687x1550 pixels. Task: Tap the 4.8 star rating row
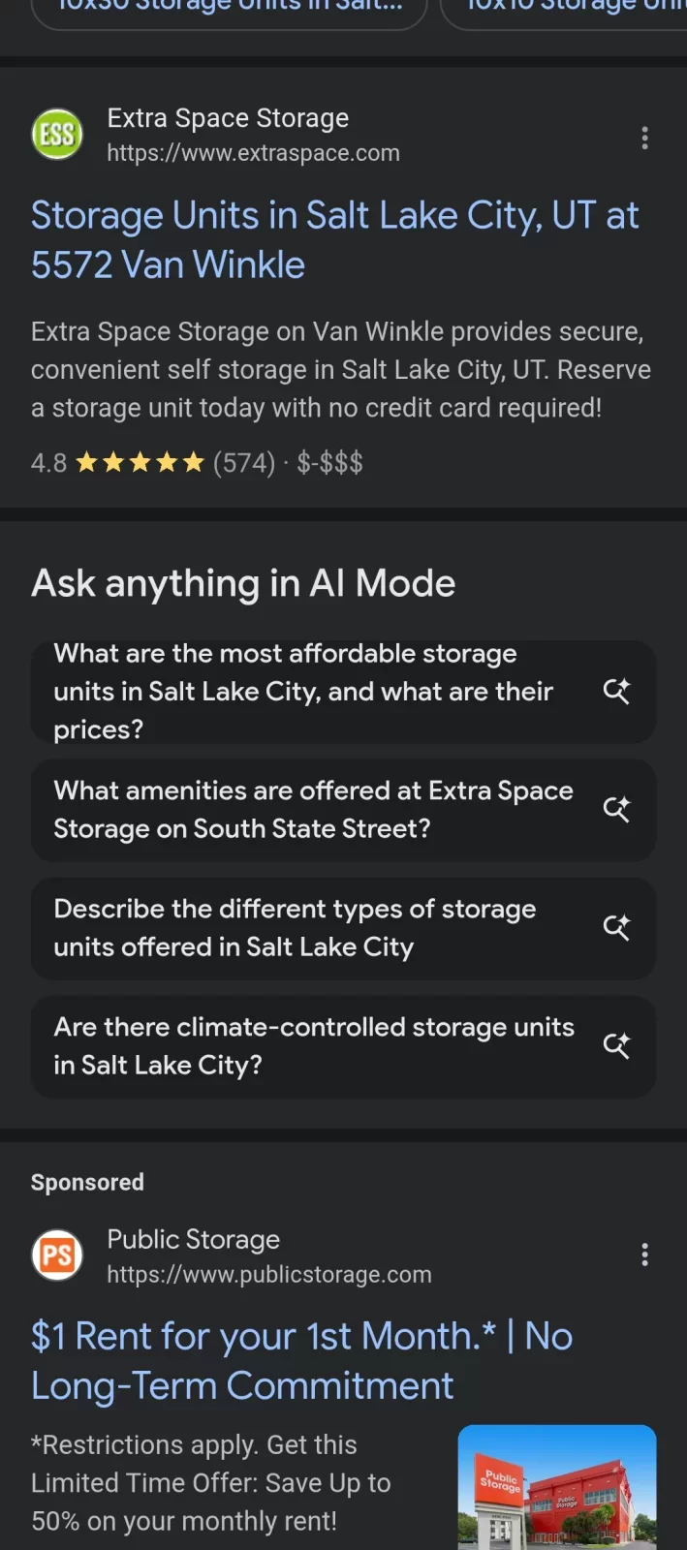(x=197, y=463)
